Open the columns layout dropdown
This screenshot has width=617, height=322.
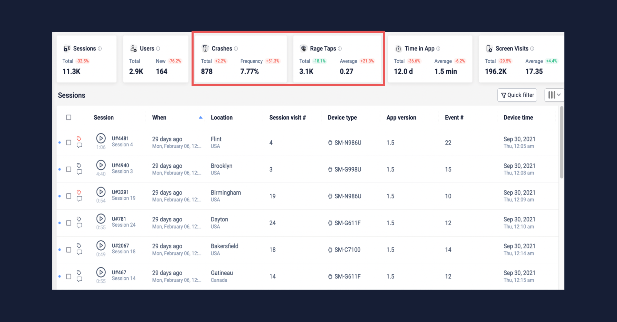pyautogui.click(x=554, y=95)
